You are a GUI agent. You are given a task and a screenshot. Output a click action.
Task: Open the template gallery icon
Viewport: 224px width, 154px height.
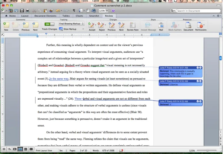point(11,11)
